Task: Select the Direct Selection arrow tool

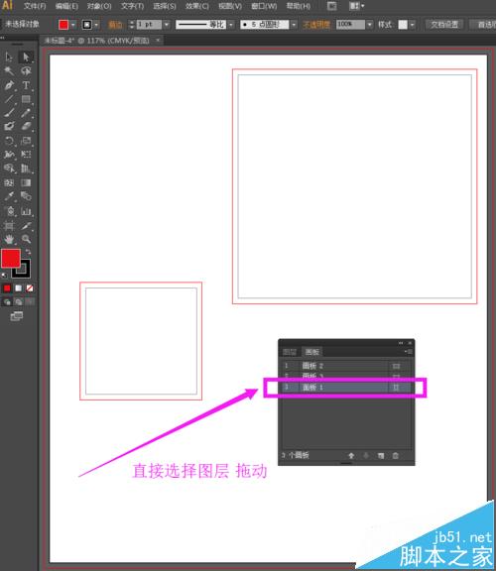Action: (26, 57)
